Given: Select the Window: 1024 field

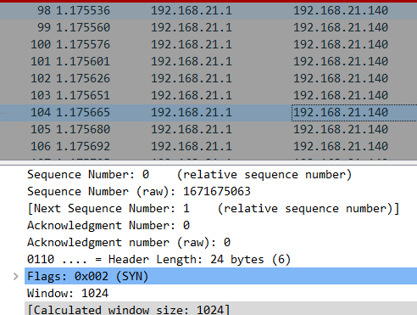Looking at the screenshot, I should pos(220,293).
